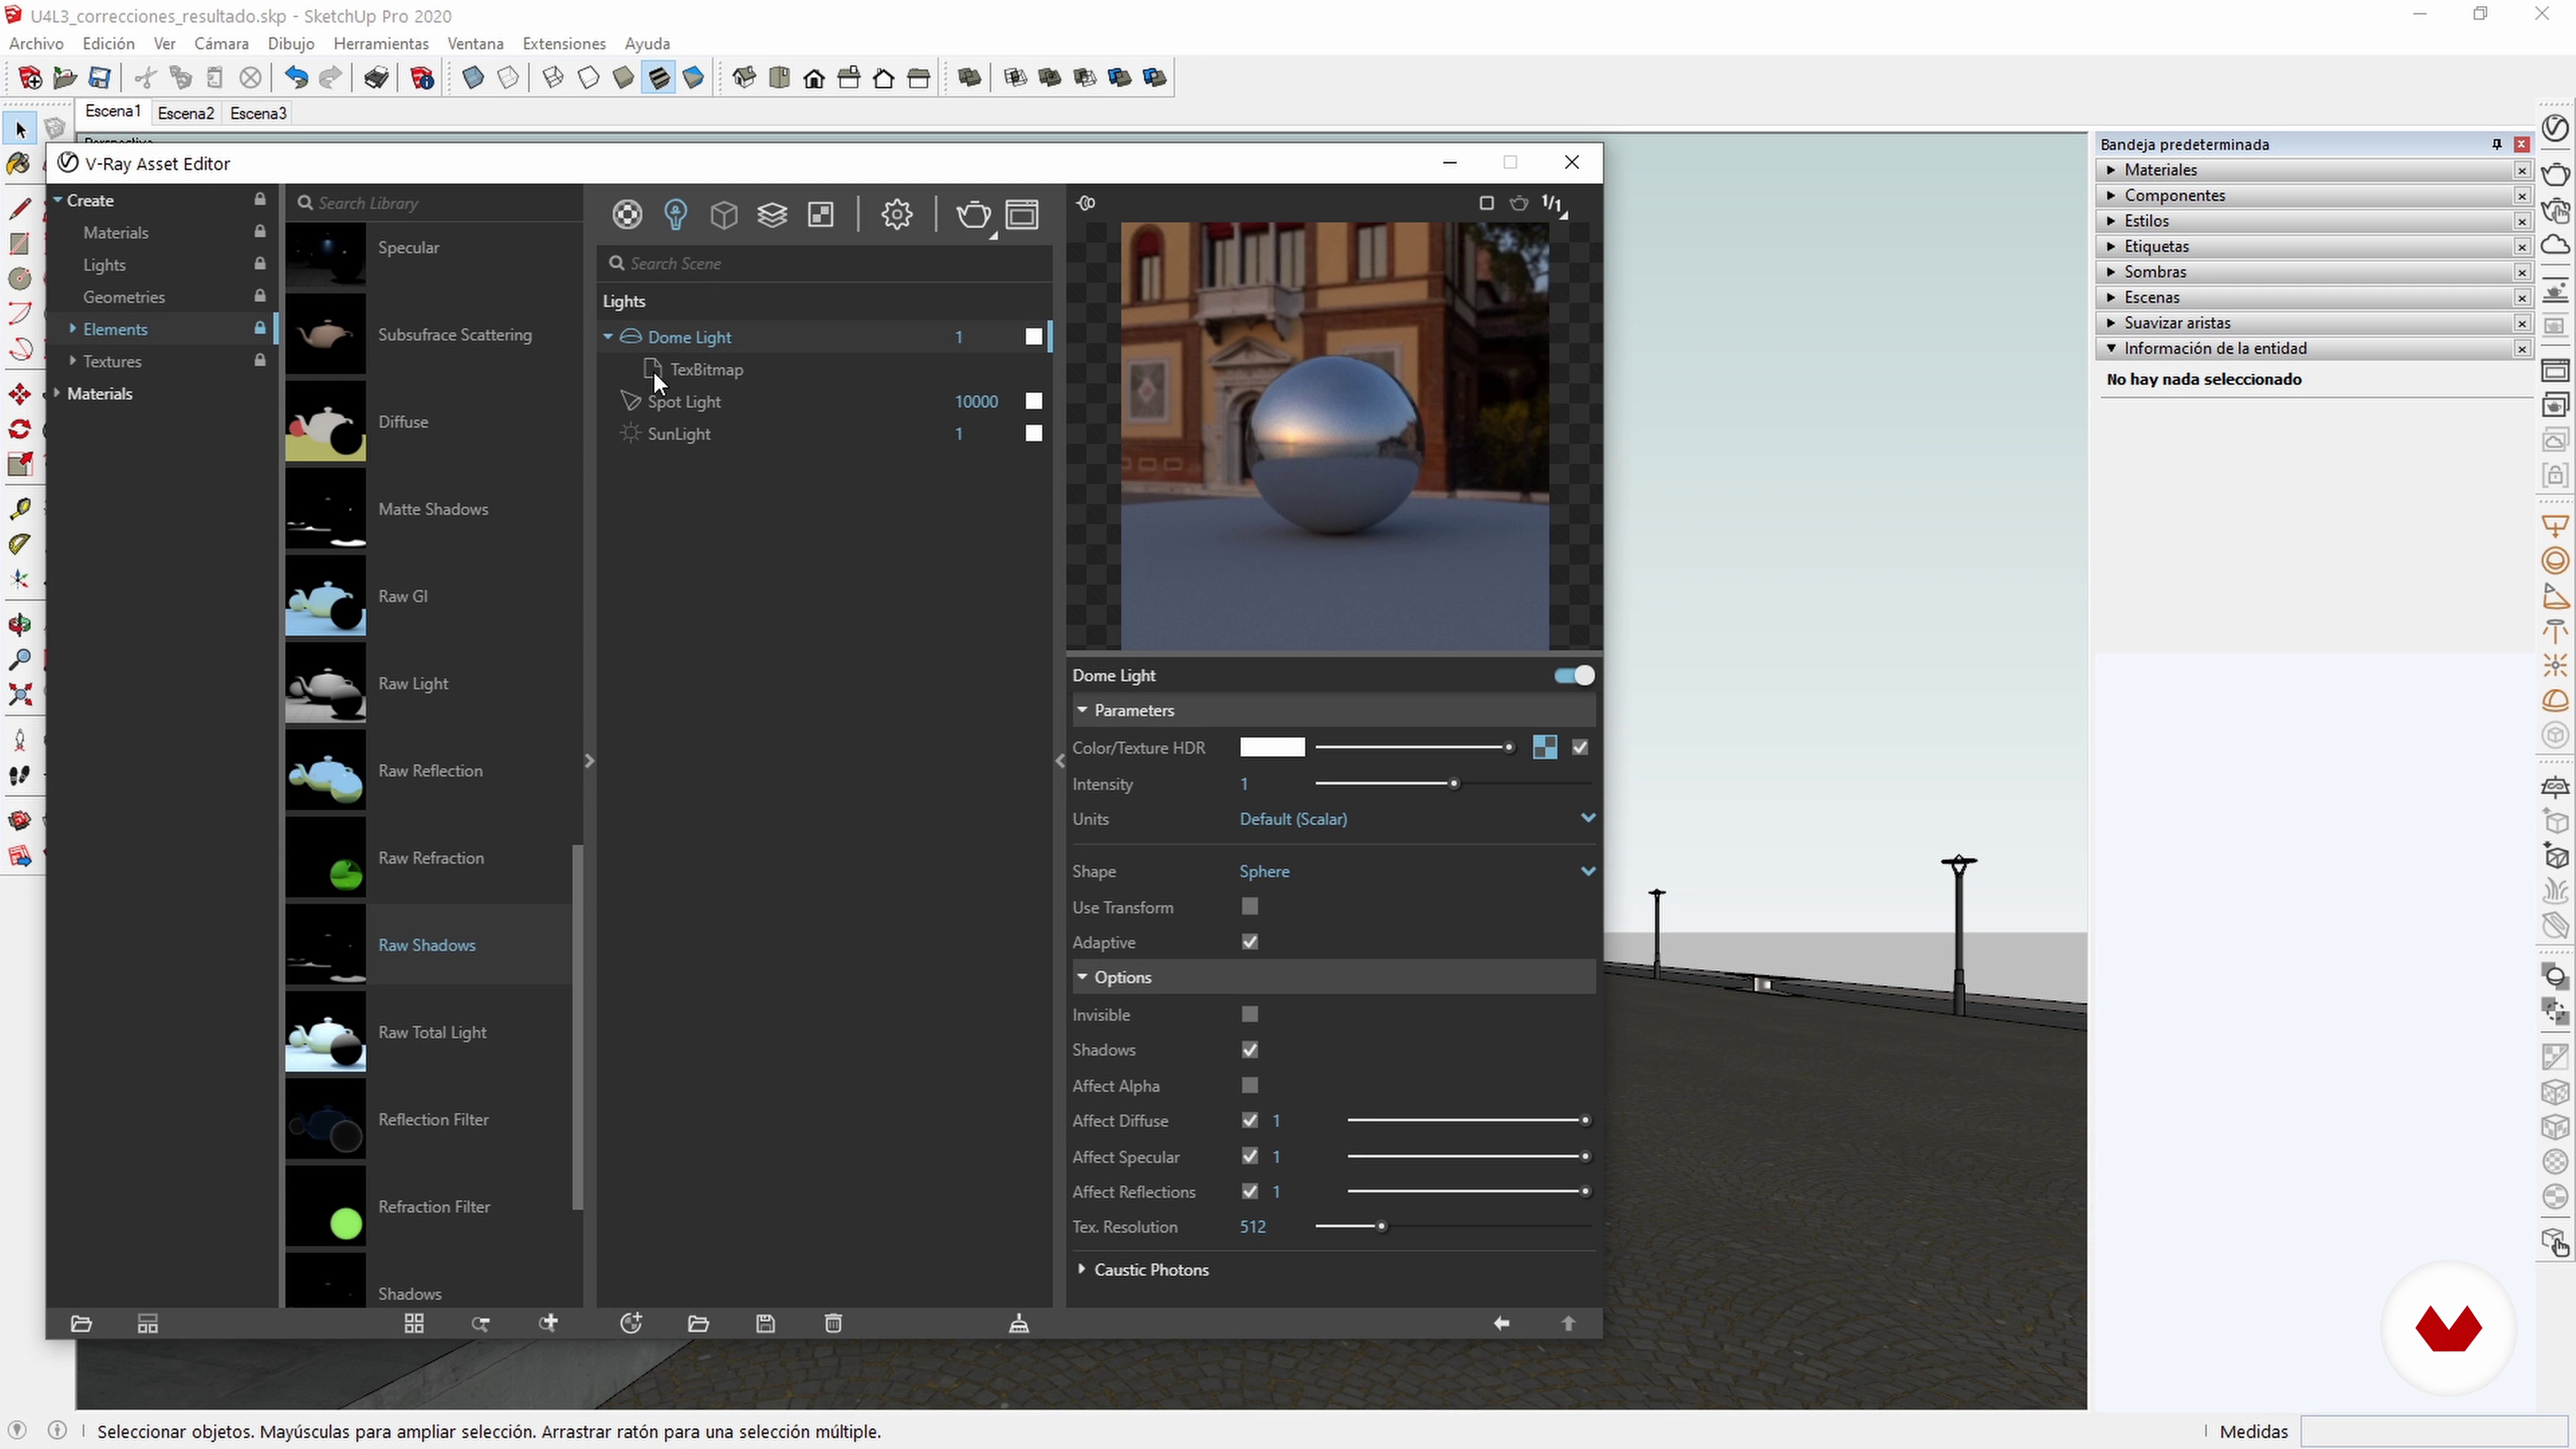Click the SketchUp Undo arrow
2576x1449 pixels.
click(296, 77)
